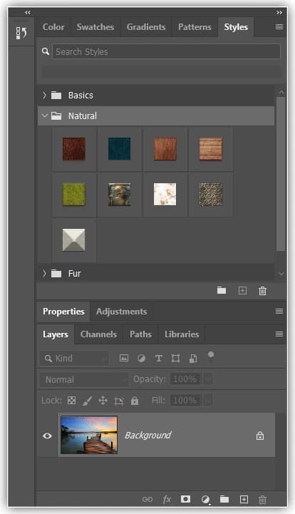Screen dimensions: 295x514
Task: Create new style group folder icon
Action: point(222,290)
